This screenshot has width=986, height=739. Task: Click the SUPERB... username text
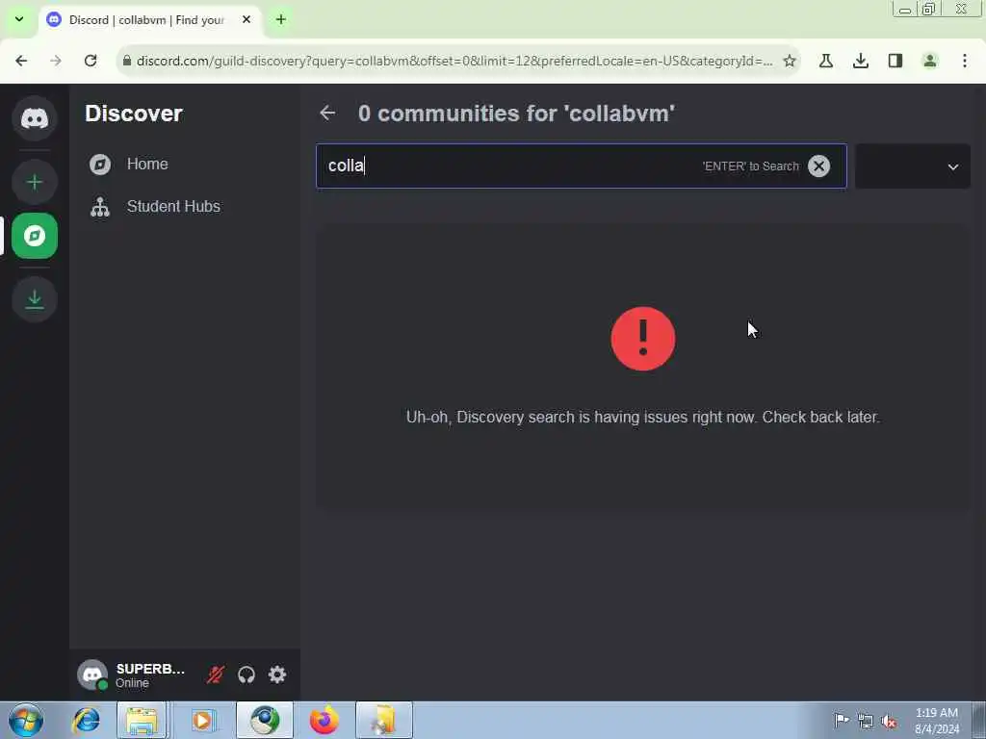[x=151, y=669]
